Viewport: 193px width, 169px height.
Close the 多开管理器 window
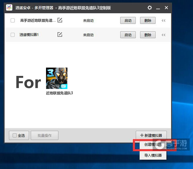[x=166, y=8]
